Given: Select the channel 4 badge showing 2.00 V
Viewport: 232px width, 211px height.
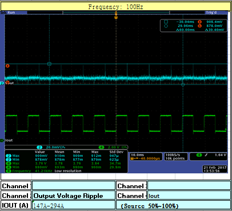Looking at the screenshot, I should [113, 147].
